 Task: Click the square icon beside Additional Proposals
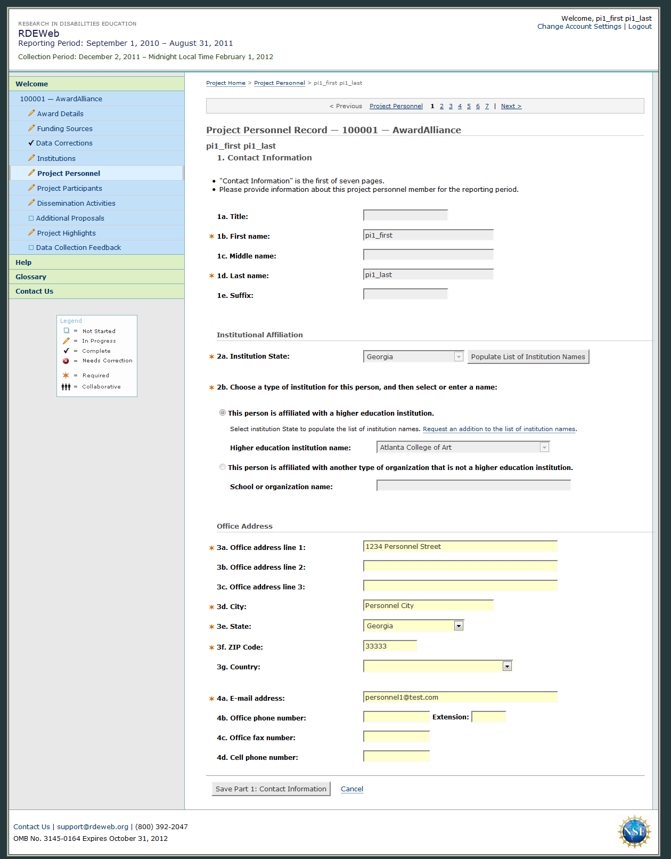pos(31,218)
